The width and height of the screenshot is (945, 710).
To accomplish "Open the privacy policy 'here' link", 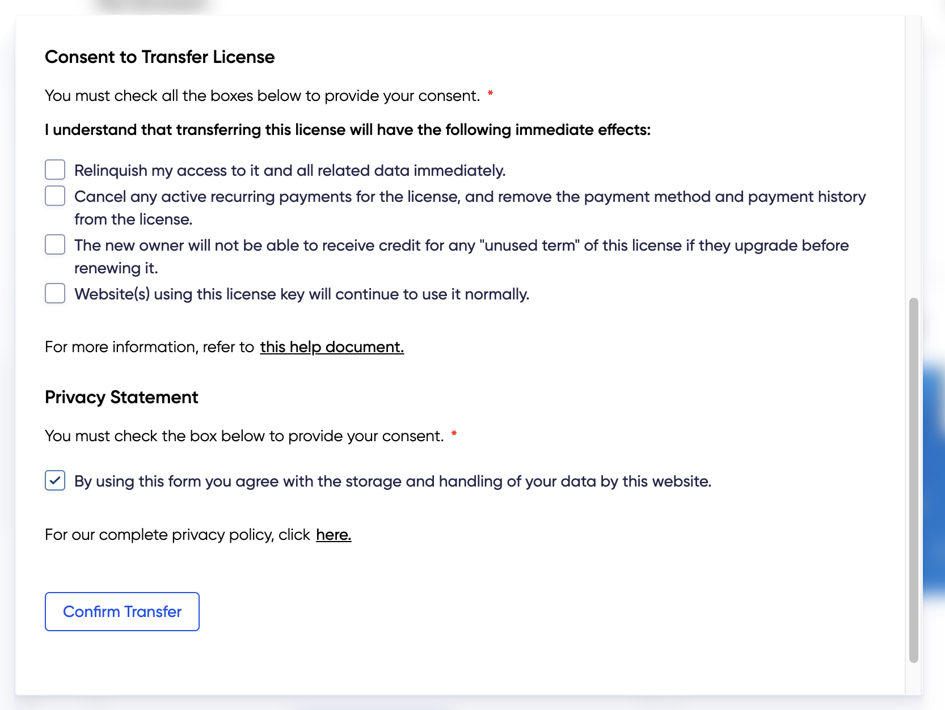I will tap(334, 534).
